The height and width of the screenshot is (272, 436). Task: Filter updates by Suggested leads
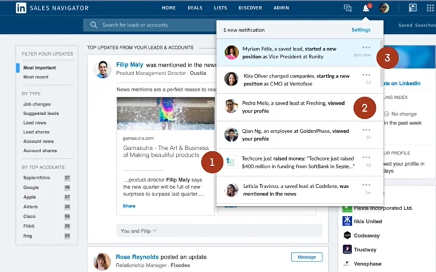[41, 113]
